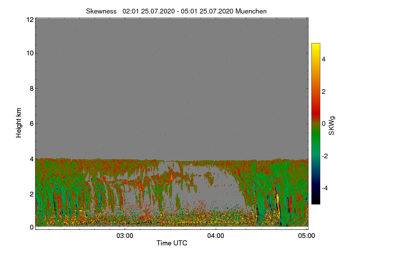Click the height axis tick label "10"
The width and height of the screenshot is (405, 270).
coord(30,53)
